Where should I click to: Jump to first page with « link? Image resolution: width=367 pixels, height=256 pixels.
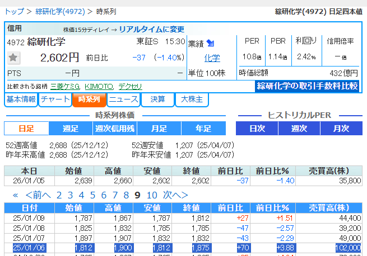coord(15,195)
